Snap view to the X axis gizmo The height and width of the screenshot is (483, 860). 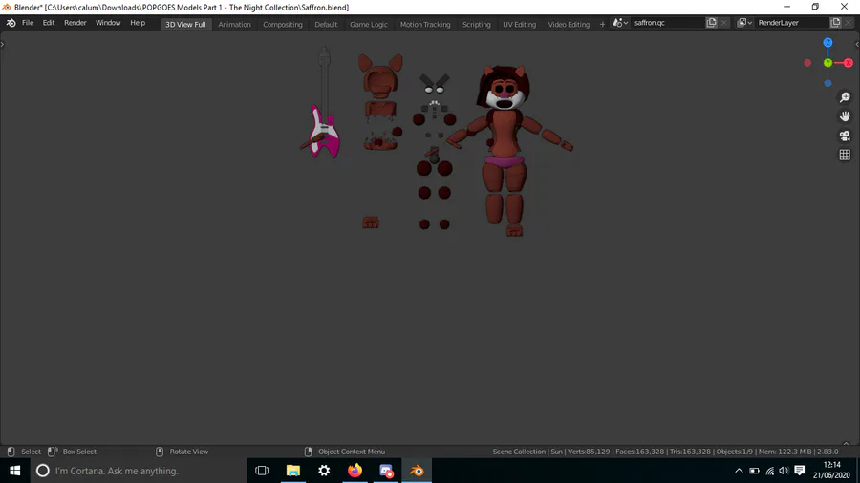coord(849,63)
